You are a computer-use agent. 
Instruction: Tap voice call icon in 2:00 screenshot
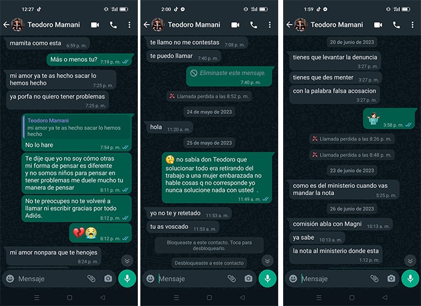coord(254,25)
